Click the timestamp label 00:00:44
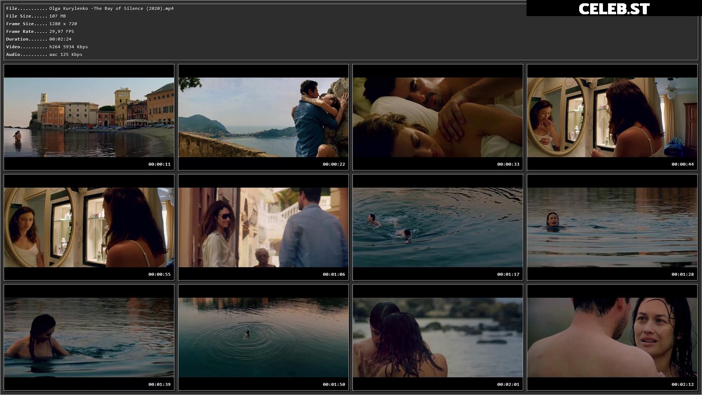 (683, 164)
